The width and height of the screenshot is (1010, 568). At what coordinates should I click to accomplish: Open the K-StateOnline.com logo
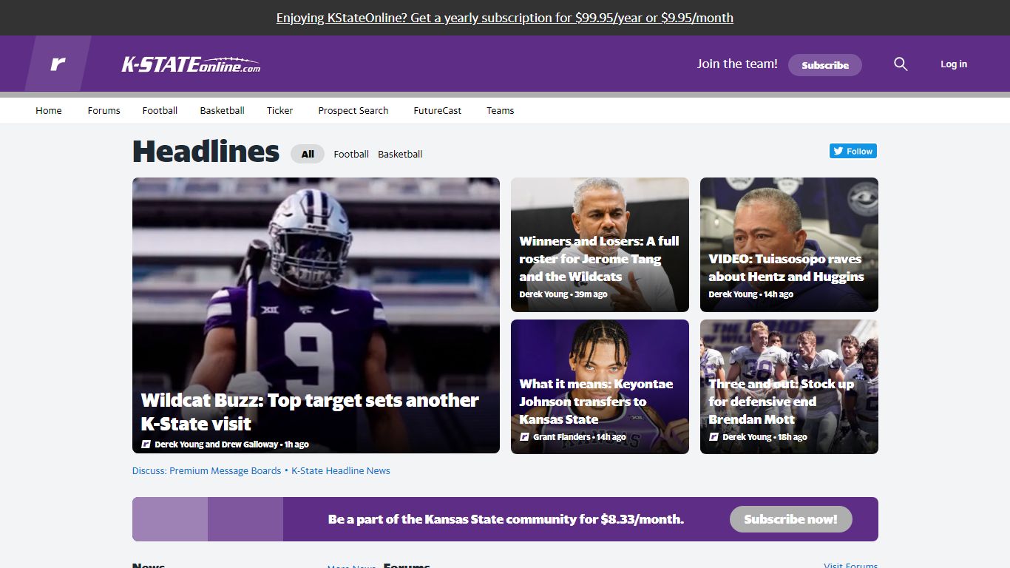[x=191, y=64]
